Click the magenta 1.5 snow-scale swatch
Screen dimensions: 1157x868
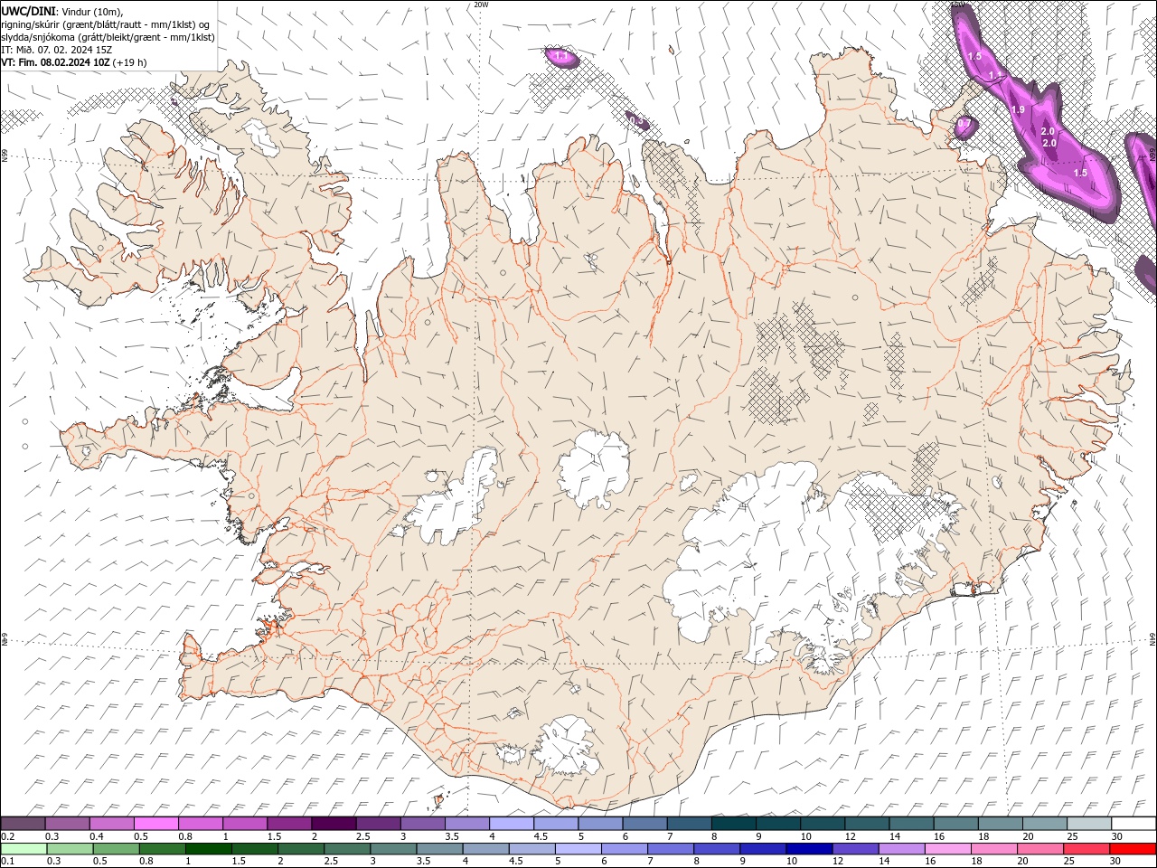[x=289, y=824]
